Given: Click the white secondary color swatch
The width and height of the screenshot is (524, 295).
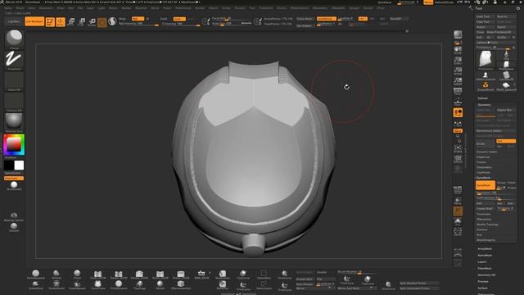Looking at the screenshot, I should (19, 166).
